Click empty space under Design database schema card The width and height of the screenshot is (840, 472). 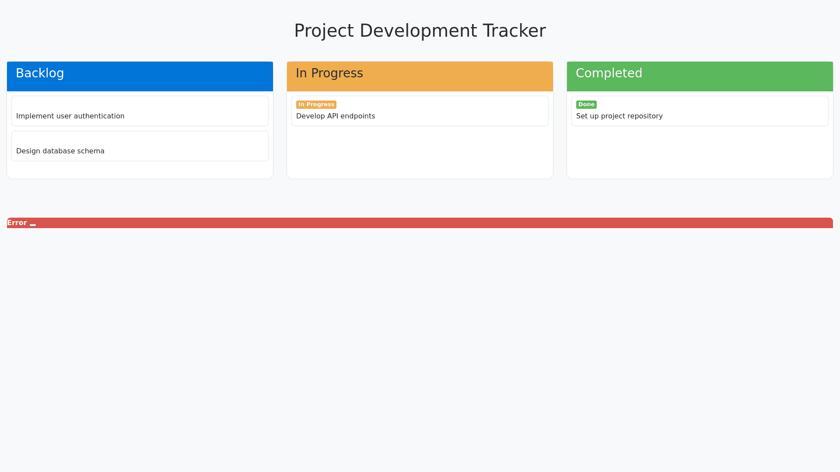pyautogui.click(x=140, y=170)
